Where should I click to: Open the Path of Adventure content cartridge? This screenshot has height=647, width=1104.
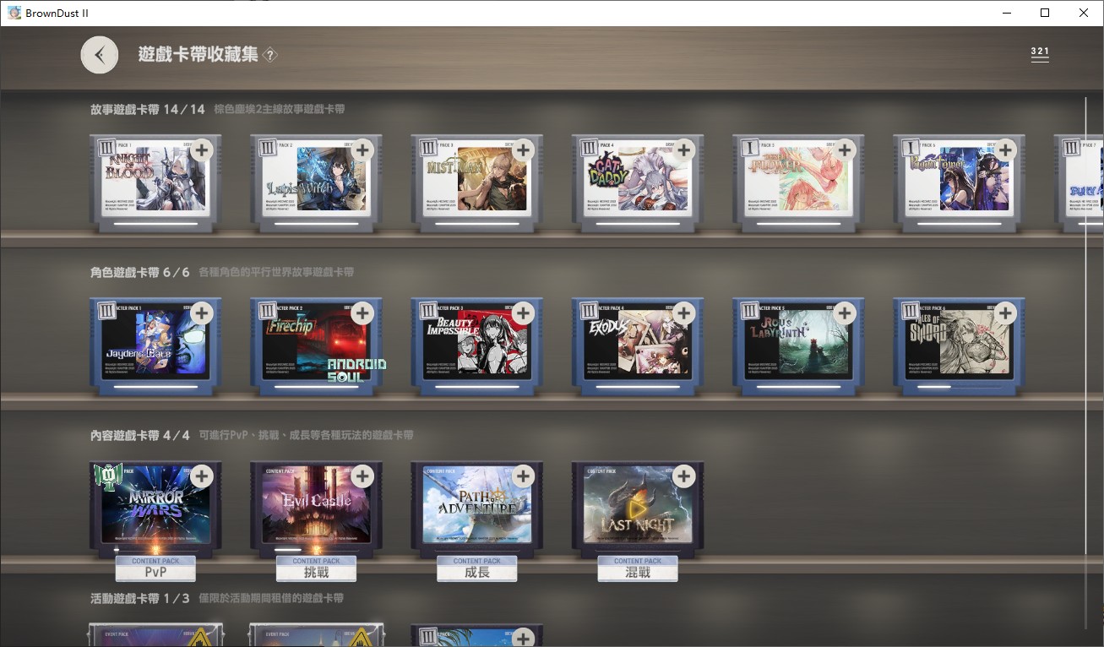[477, 508]
